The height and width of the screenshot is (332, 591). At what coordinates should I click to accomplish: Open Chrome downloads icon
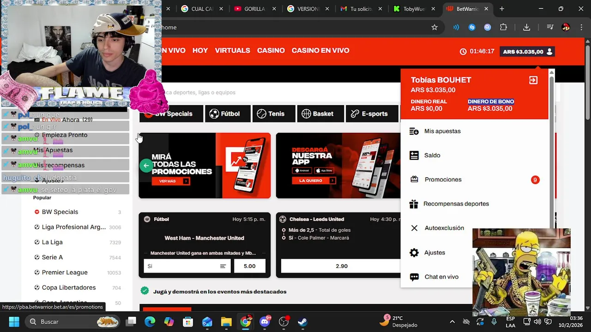[526, 27]
